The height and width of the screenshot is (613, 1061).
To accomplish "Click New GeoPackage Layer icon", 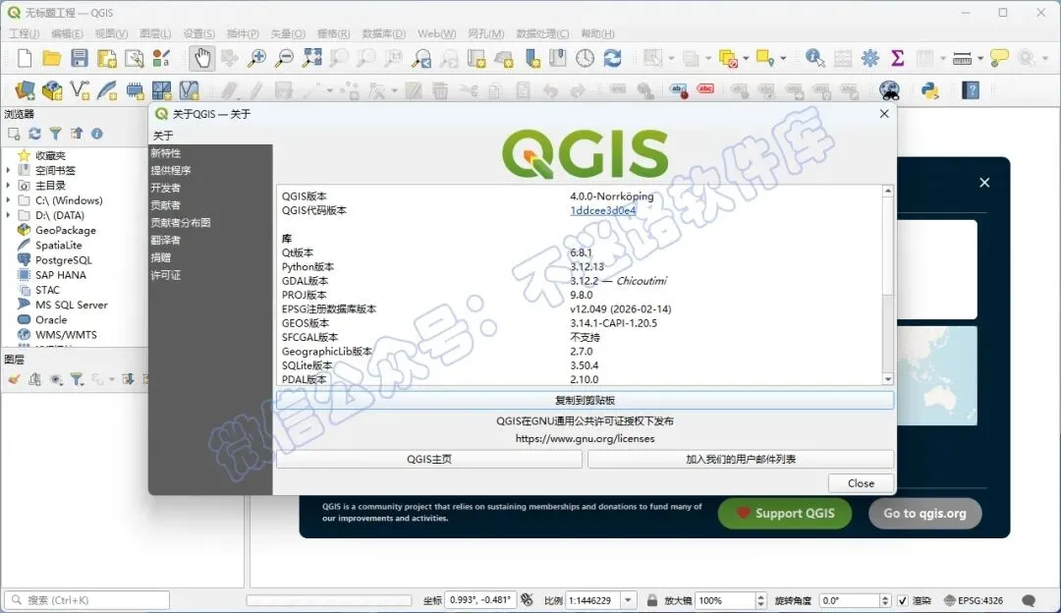I will (52, 90).
